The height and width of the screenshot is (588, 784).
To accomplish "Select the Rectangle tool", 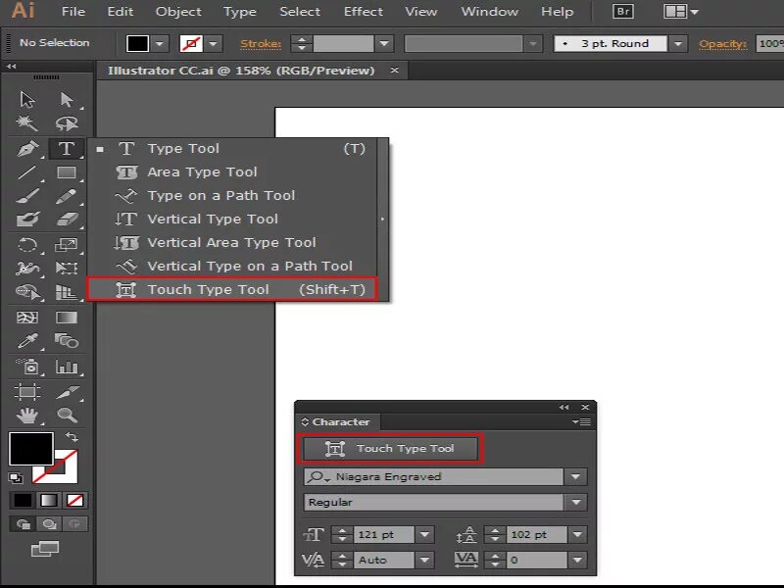I will (x=67, y=172).
